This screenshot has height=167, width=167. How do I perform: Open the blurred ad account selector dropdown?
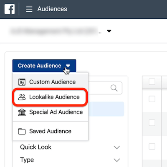pos(61,31)
